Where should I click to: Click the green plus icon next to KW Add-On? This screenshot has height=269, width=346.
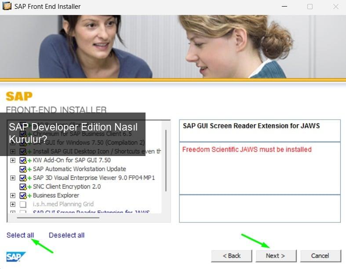29,160
